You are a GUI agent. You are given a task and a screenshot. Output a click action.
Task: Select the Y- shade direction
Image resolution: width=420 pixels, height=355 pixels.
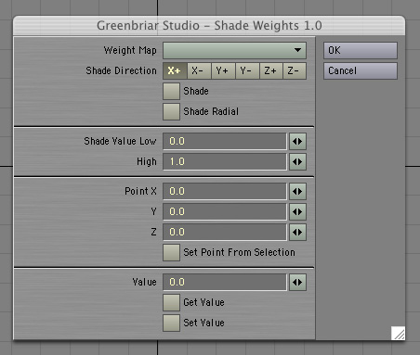247,71
